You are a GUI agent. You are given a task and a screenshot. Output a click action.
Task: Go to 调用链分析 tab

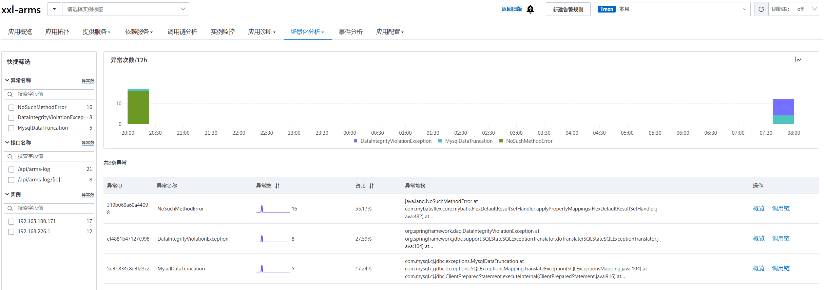pyautogui.click(x=183, y=32)
